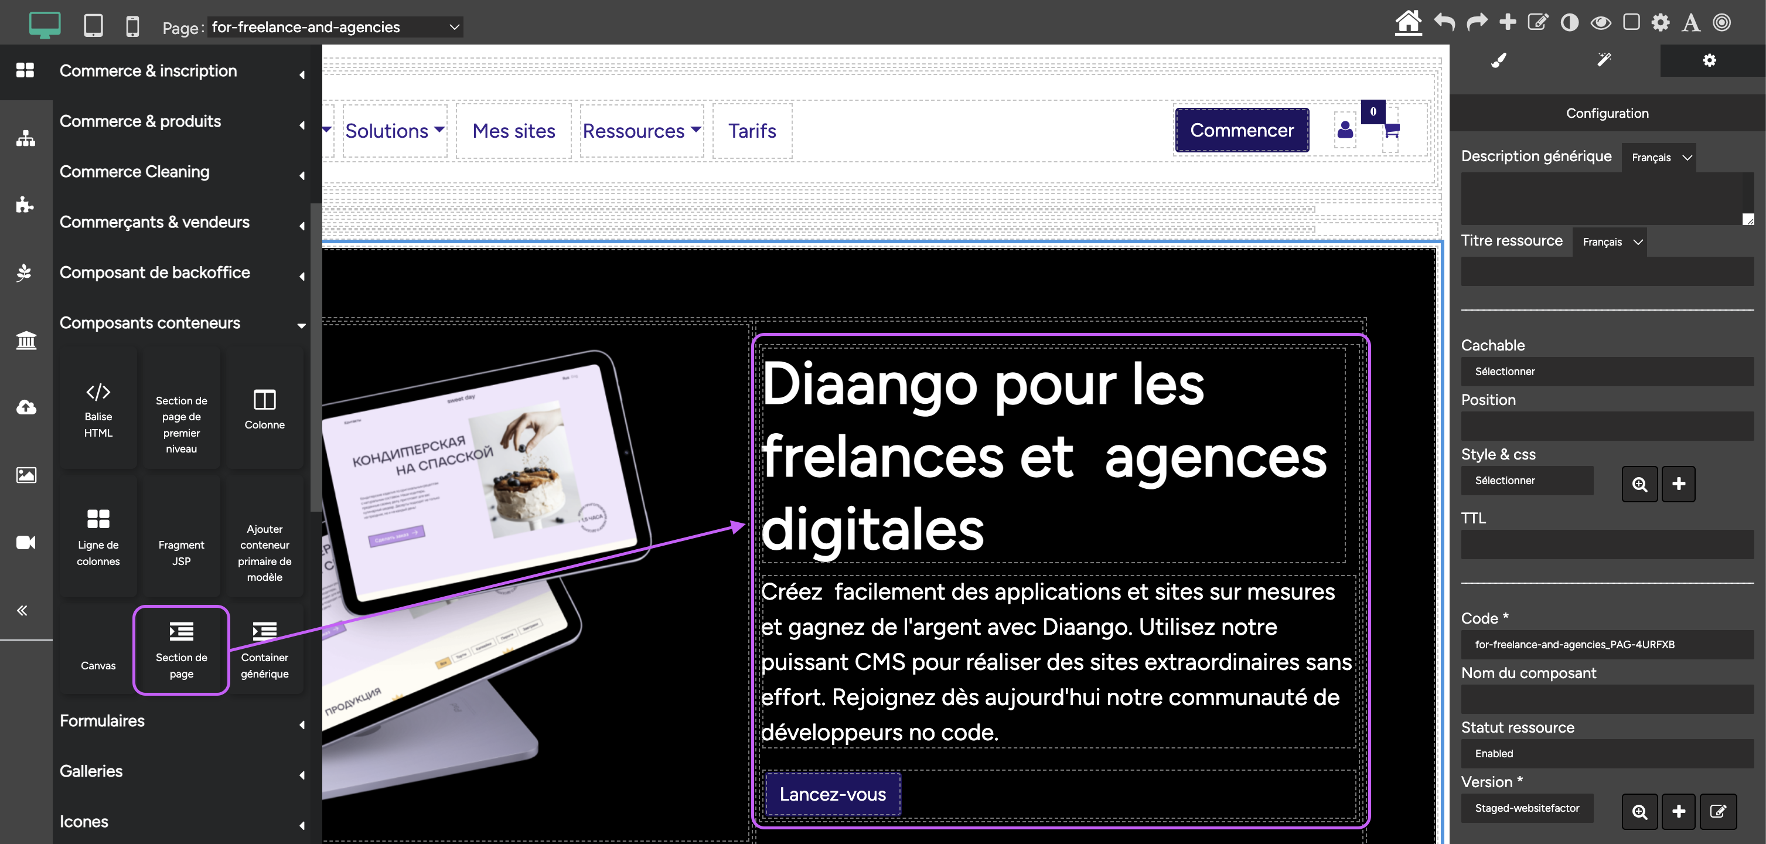1766x844 pixels.
Task: Select the Container générique component
Action: tap(265, 650)
